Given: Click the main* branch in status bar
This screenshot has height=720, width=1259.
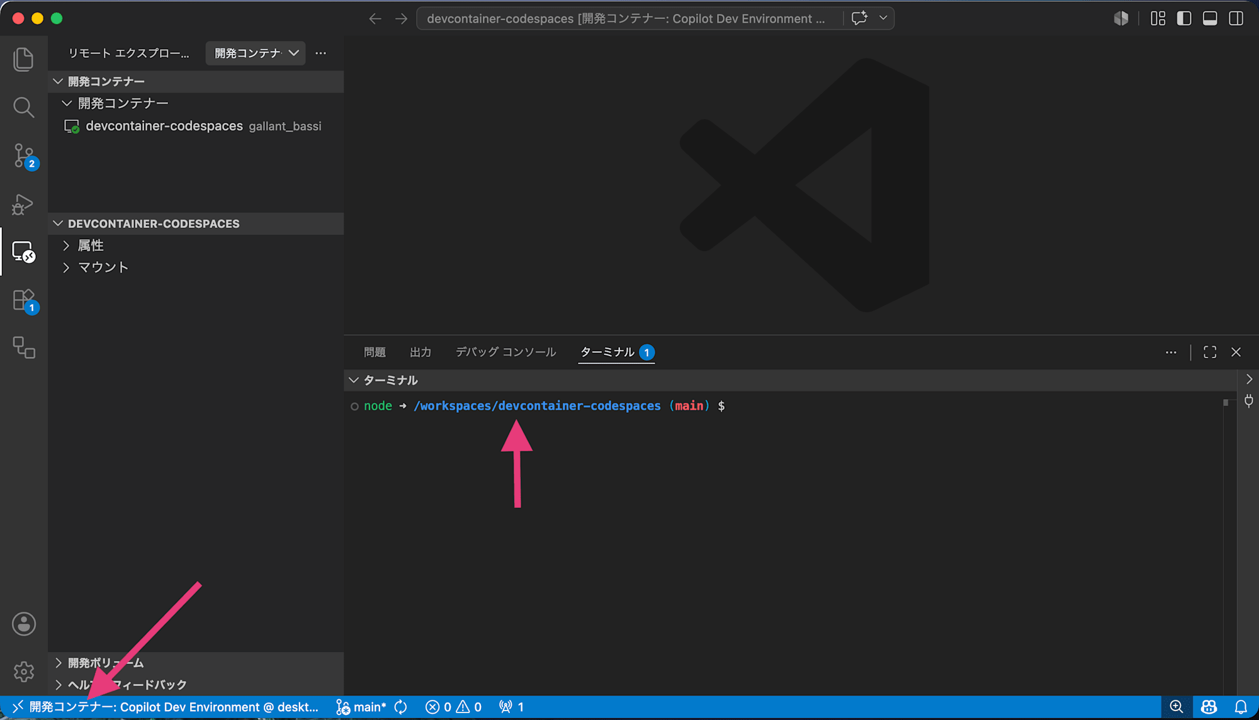Looking at the screenshot, I should (361, 707).
